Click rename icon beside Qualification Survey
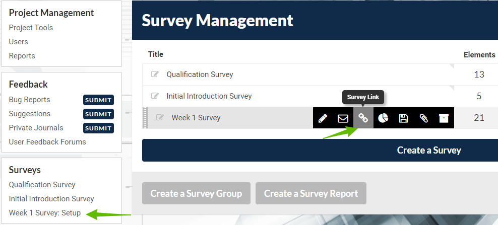The image size is (498, 225). [x=155, y=74]
